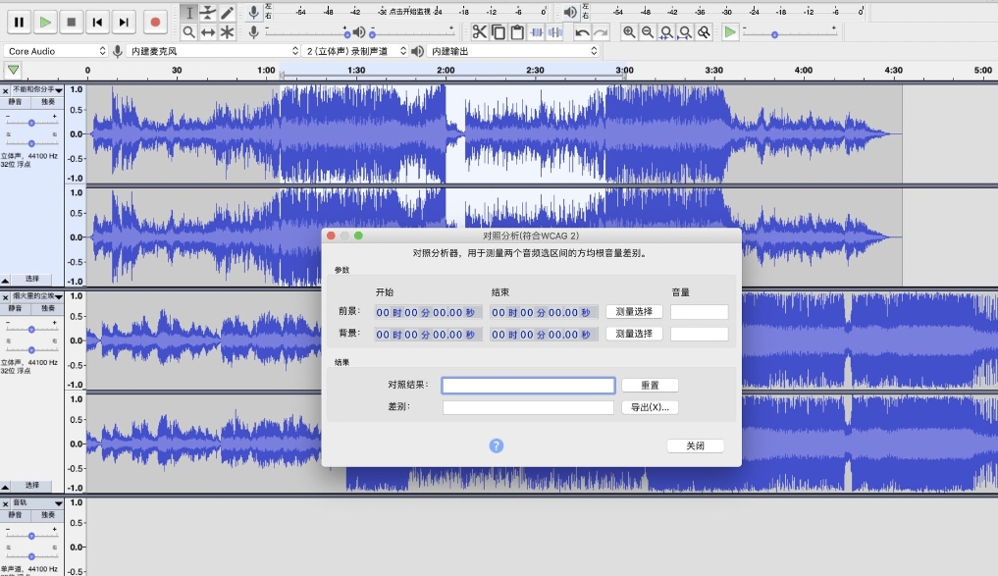Undo the last action
Image resolution: width=998 pixels, height=576 pixels.
[x=582, y=31]
